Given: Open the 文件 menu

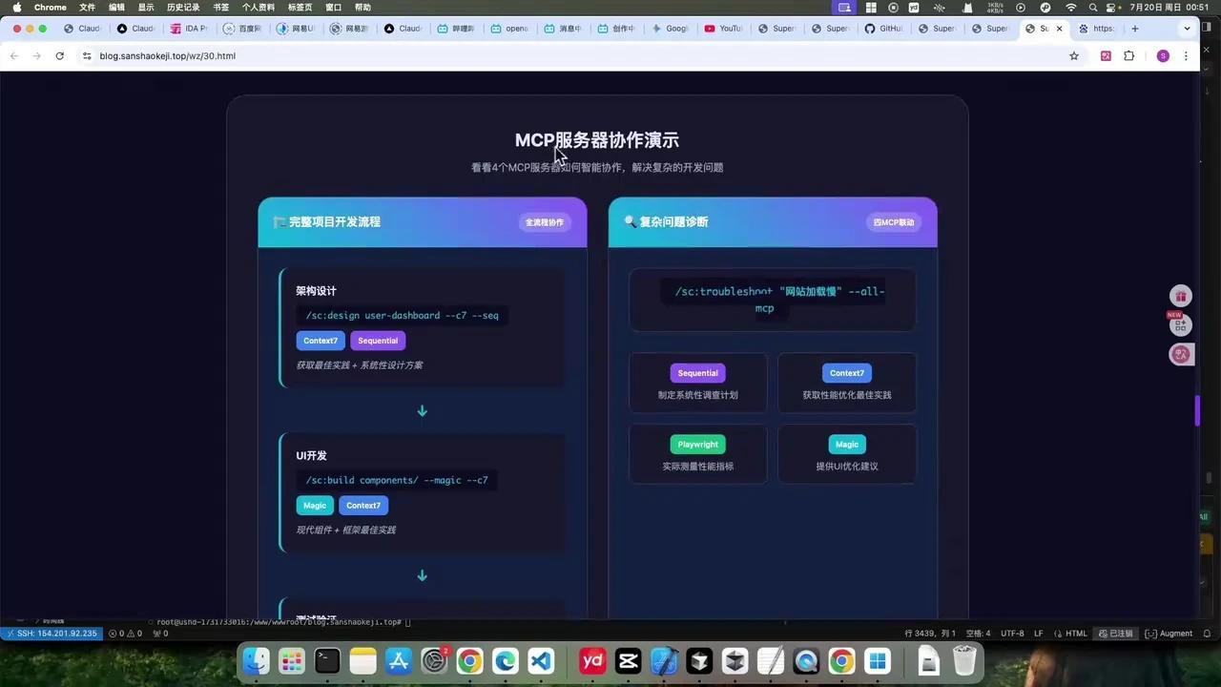Looking at the screenshot, I should pyautogui.click(x=87, y=7).
